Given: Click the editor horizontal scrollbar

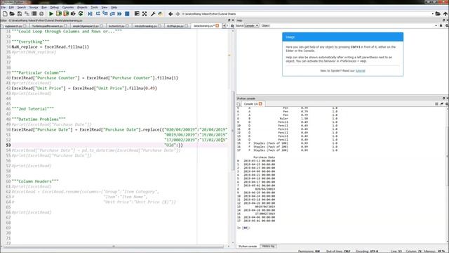Looking at the screenshot, I should (x=114, y=247).
